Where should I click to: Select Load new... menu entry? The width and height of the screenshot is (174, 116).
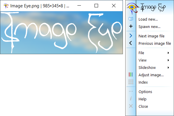148,19
